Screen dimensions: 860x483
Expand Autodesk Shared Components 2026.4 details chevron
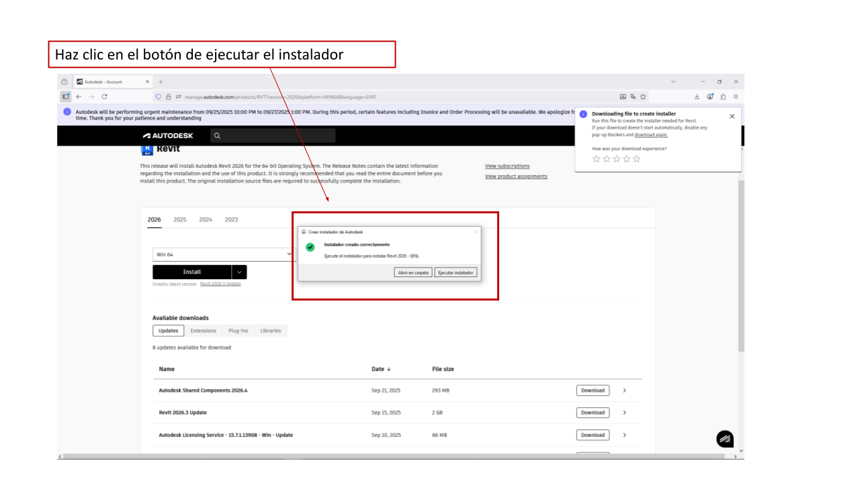pyautogui.click(x=624, y=390)
